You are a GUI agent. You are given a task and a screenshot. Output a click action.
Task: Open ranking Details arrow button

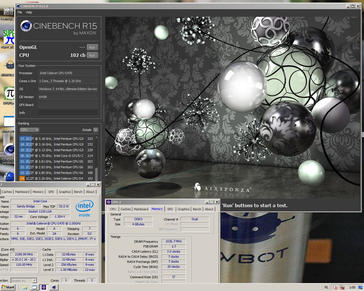pos(96,130)
